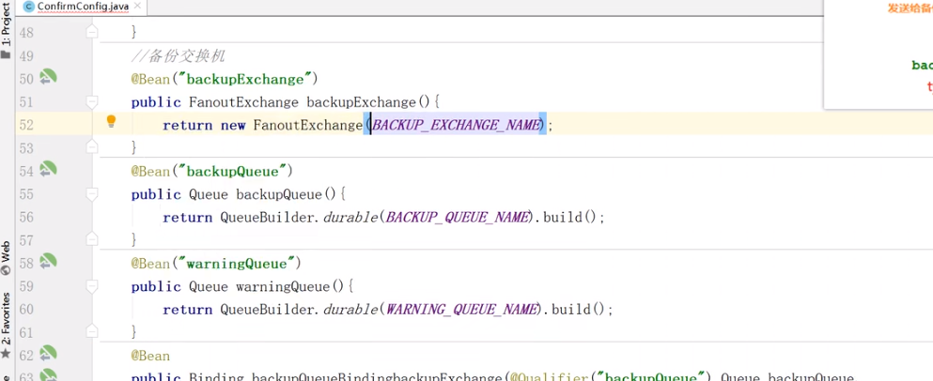The image size is (933, 381).
Task: Collapse the backupQueue method fold on line 55
Action: (x=92, y=193)
